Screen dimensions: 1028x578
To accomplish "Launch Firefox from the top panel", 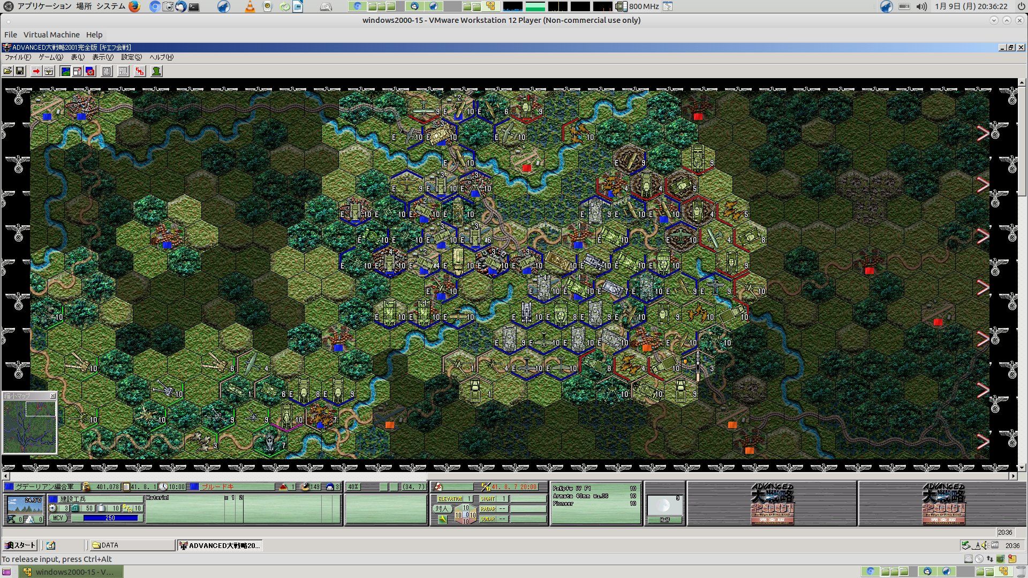I will (134, 6).
